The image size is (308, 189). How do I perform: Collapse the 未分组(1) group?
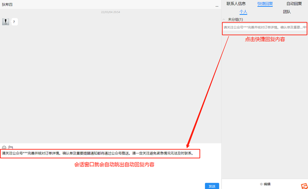click(224, 19)
